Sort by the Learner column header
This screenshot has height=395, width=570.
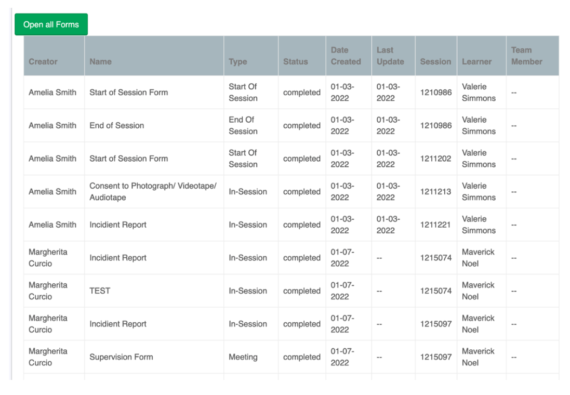[476, 61]
